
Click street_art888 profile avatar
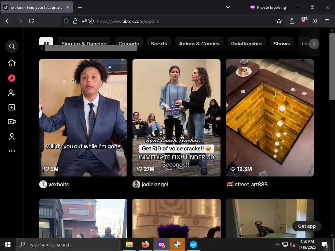[x=230, y=184]
